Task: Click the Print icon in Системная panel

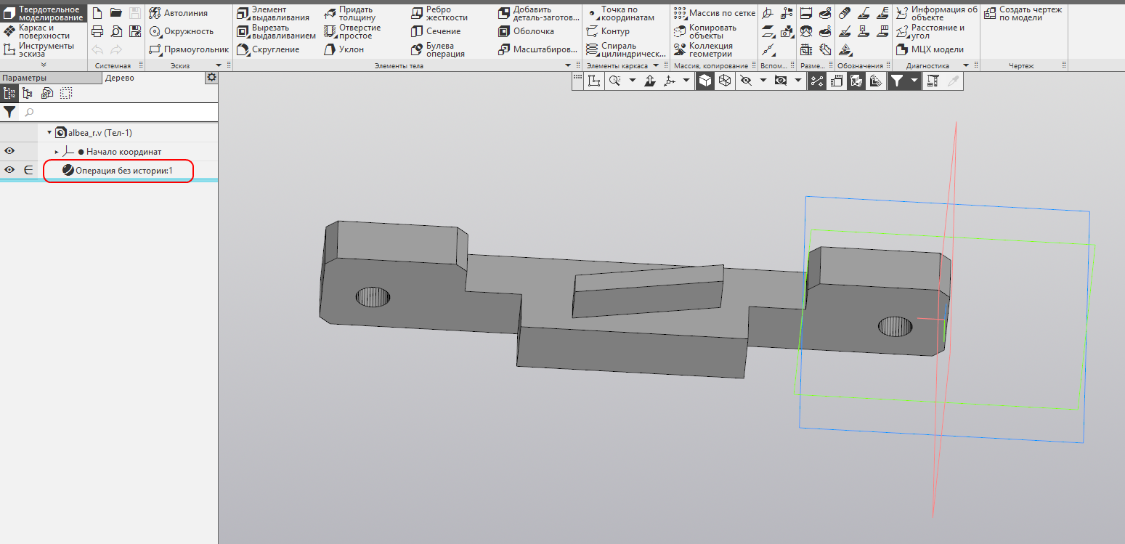Action: coord(97,31)
